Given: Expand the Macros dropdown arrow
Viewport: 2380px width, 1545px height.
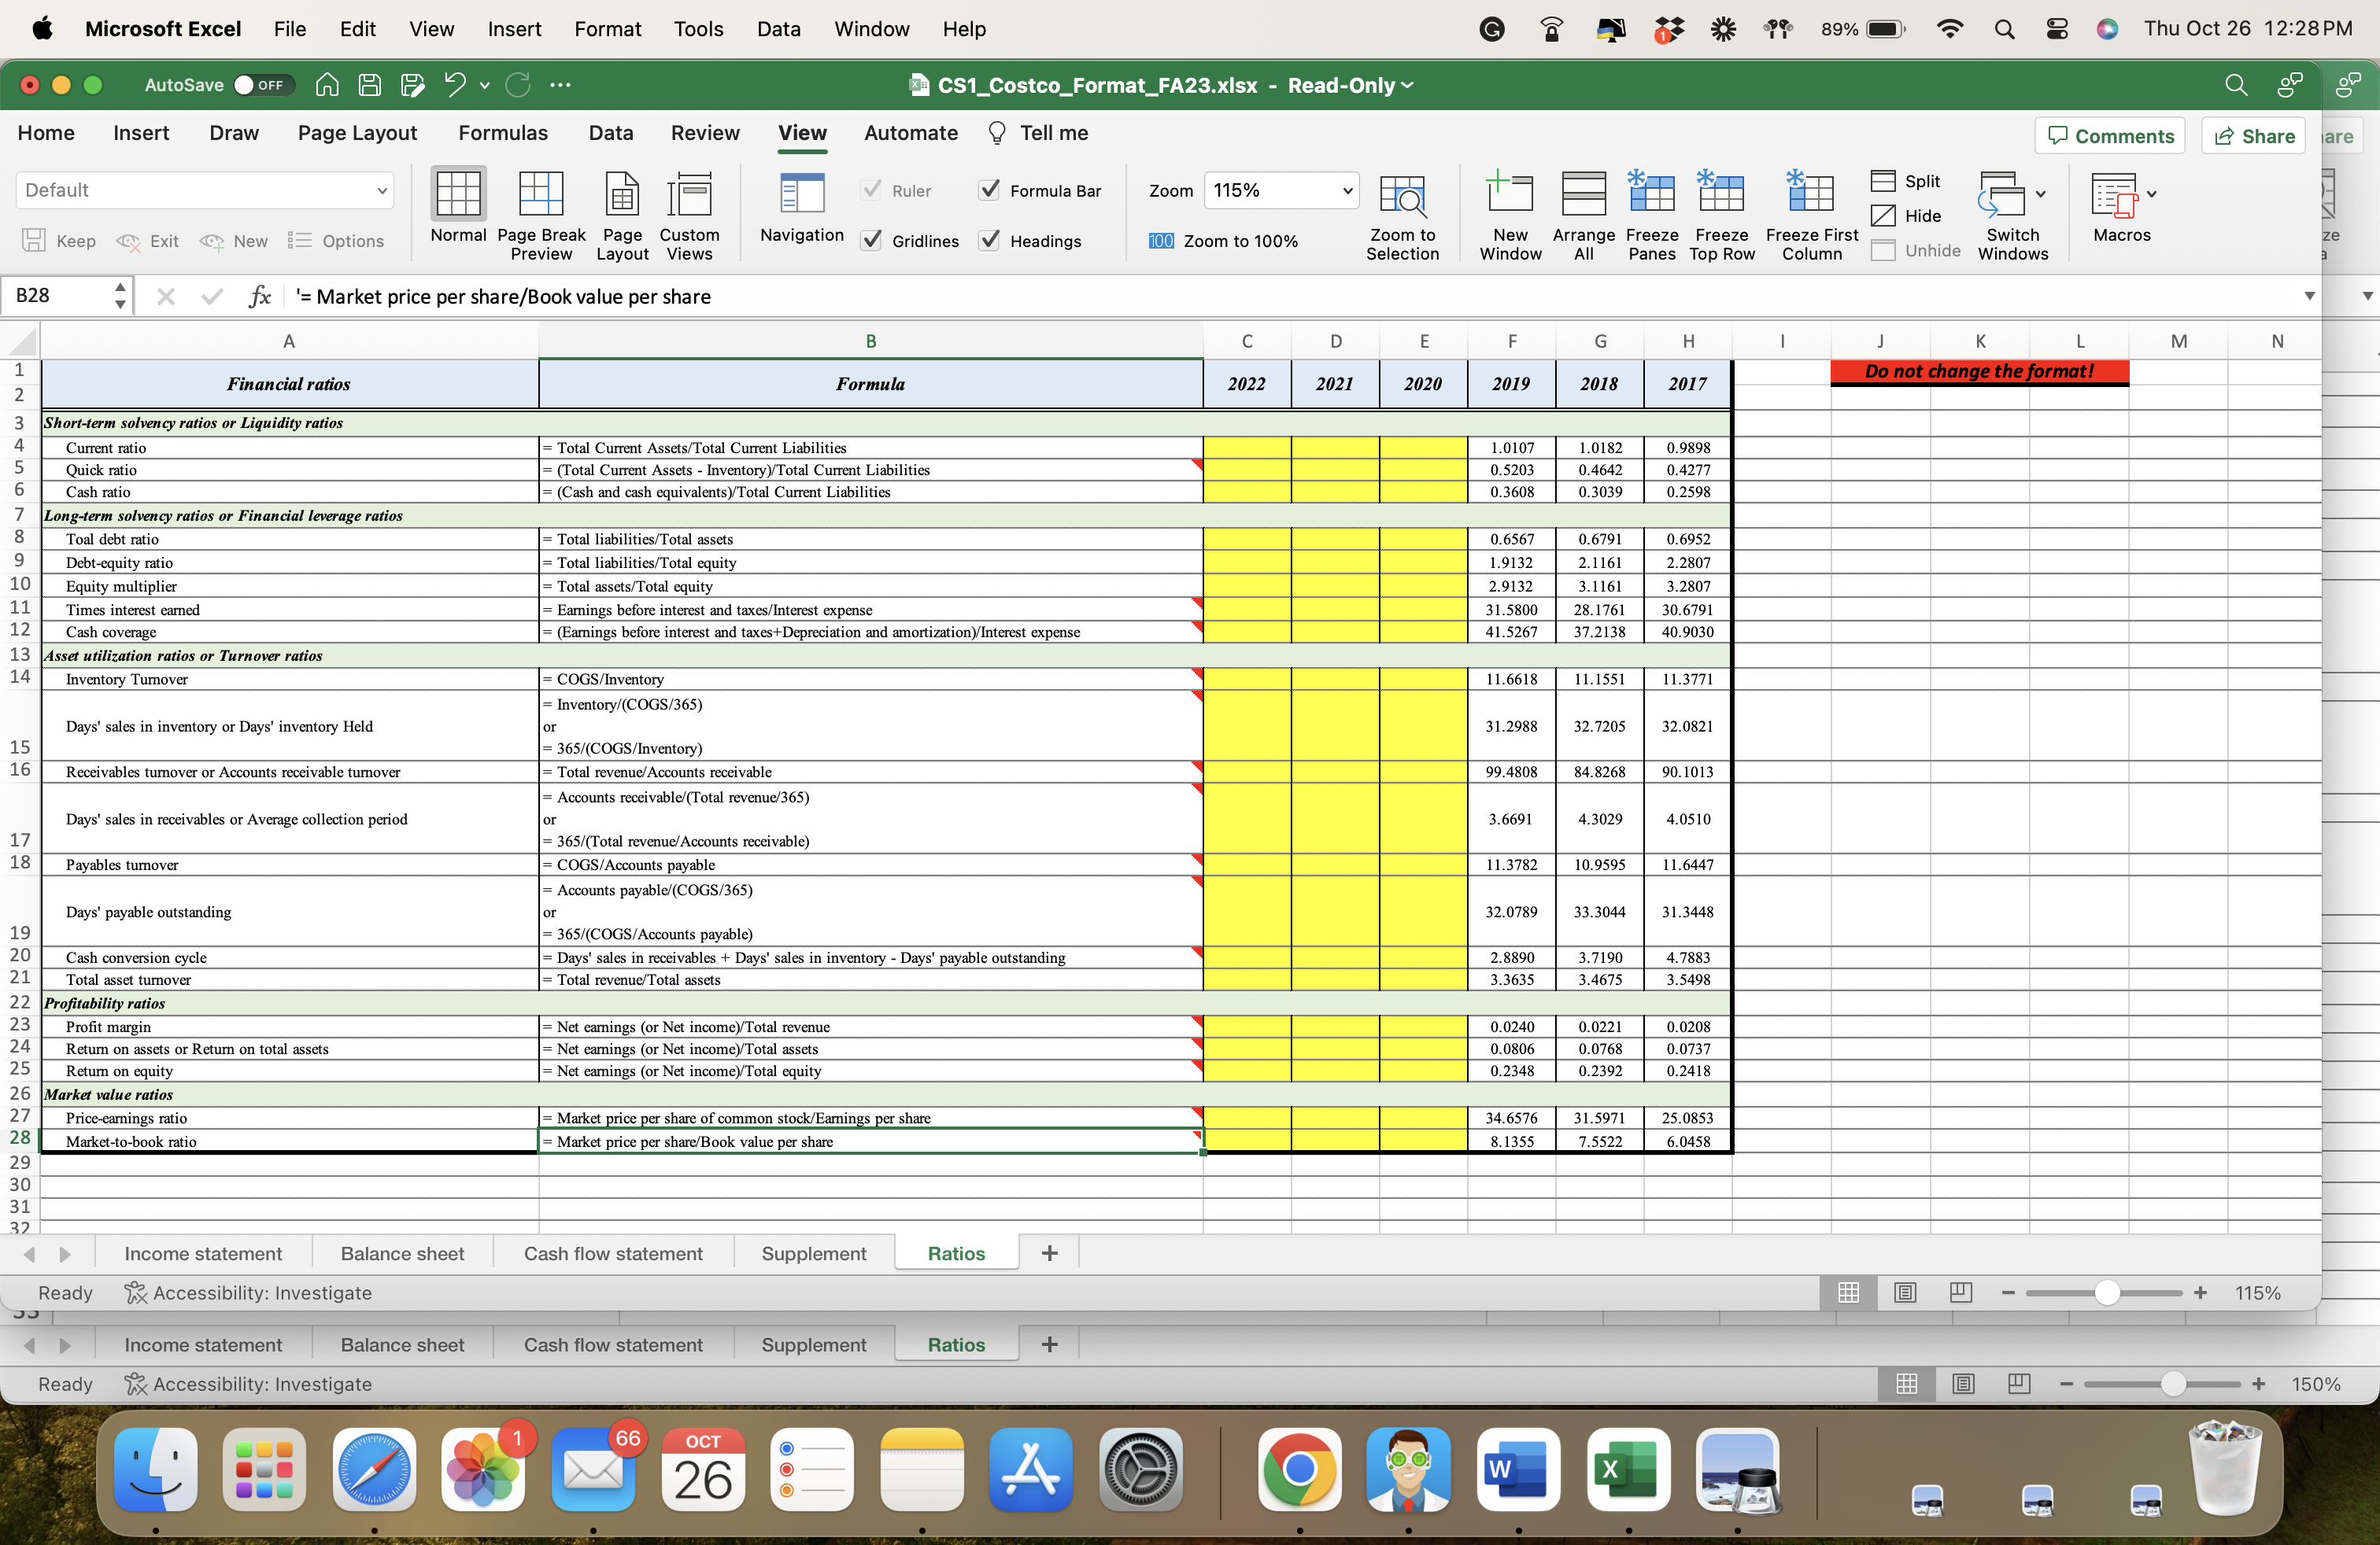Looking at the screenshot, I should click(2151, 194).
